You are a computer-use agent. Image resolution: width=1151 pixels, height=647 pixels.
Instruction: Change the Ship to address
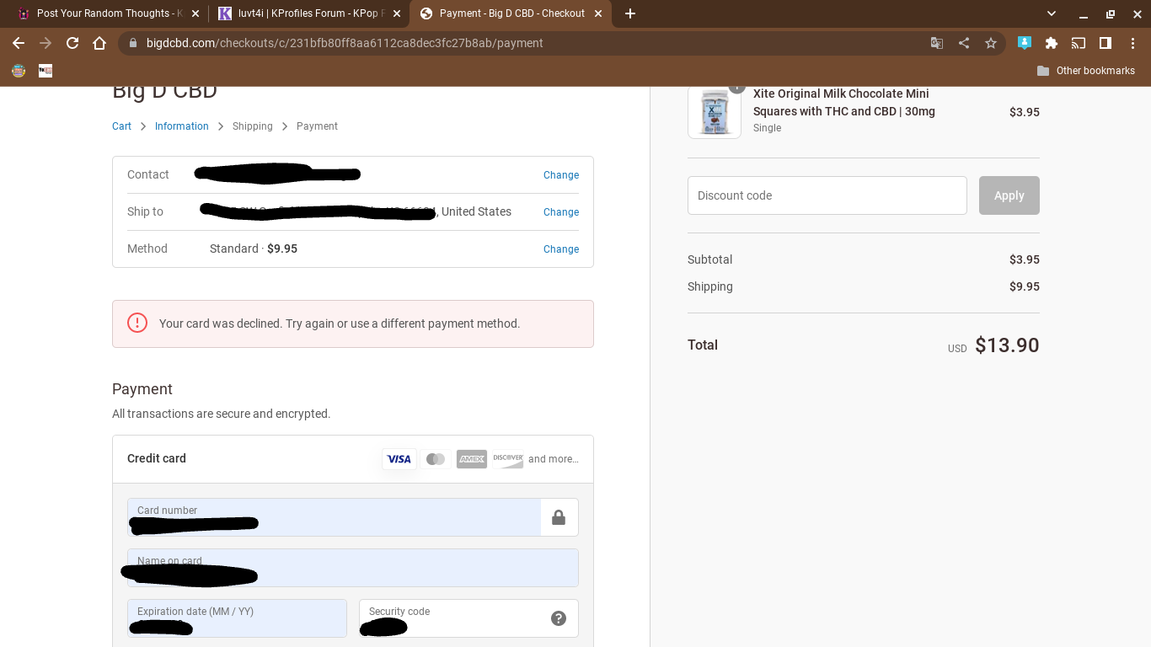click(561, 212)
